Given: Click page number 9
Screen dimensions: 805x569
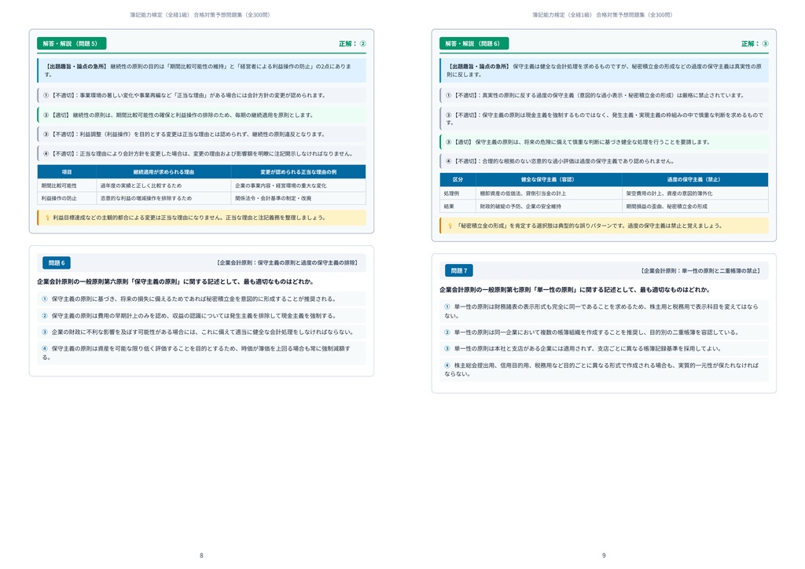Looking at the screenshot, I should 604,555.
